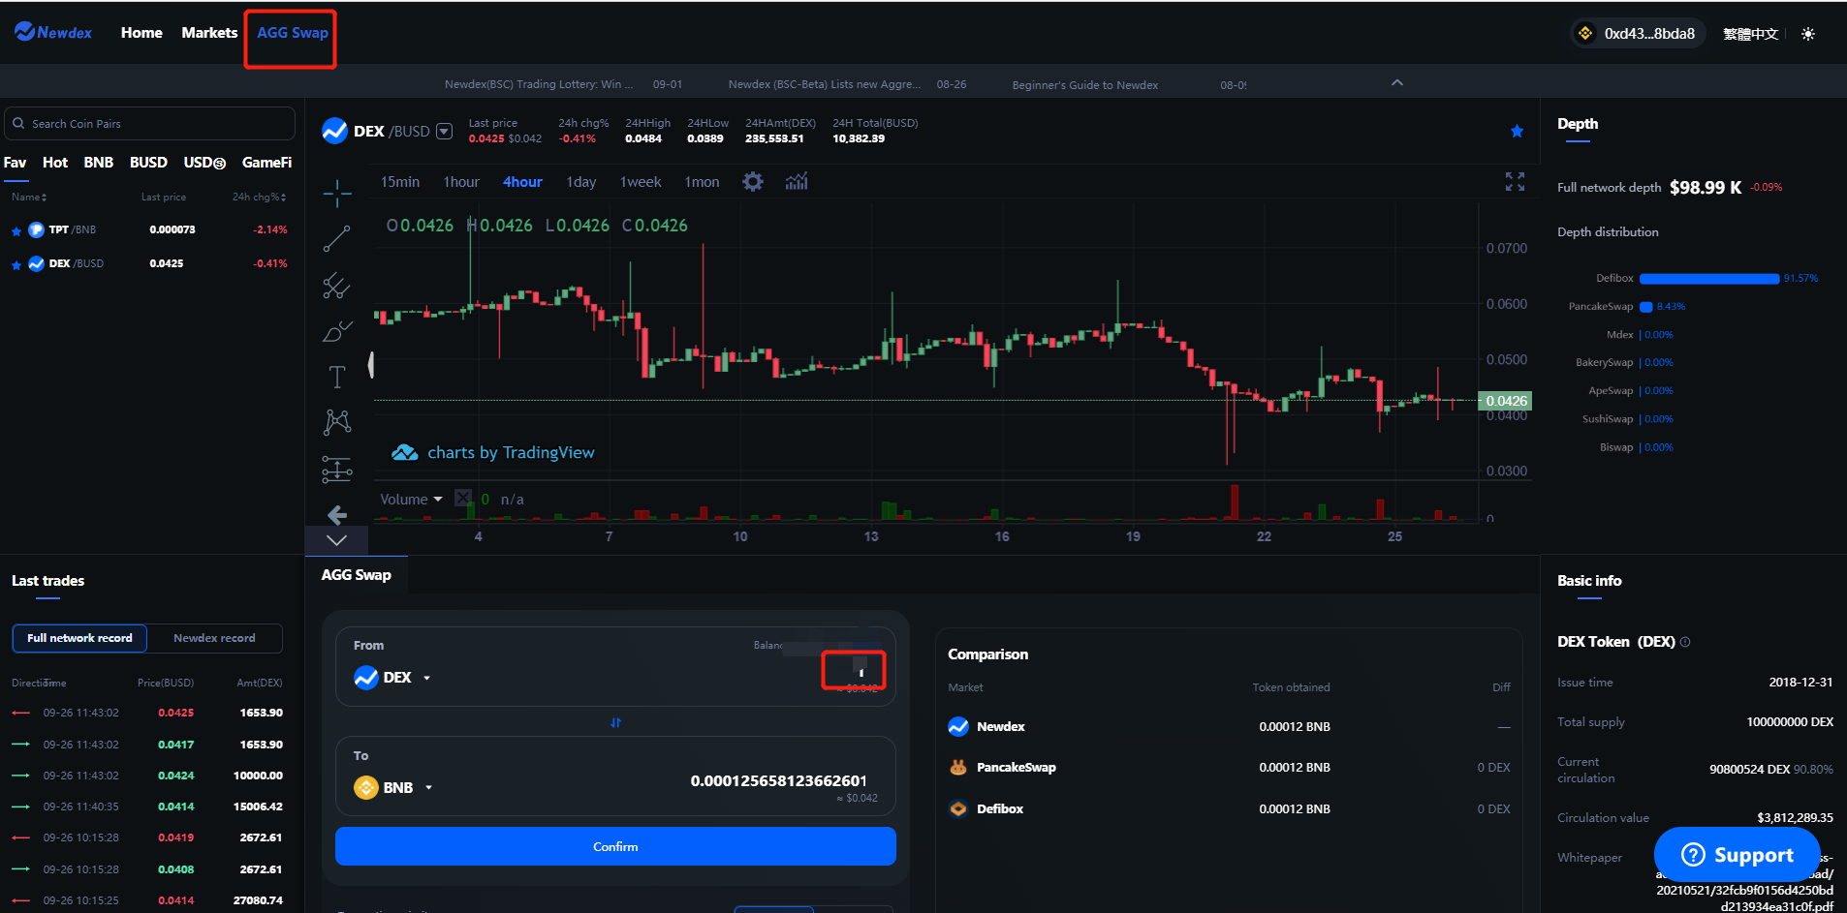Click wallet address 0xd43...8bda8
Screen dimensions: 1847x913
[x=1649, y=34]
